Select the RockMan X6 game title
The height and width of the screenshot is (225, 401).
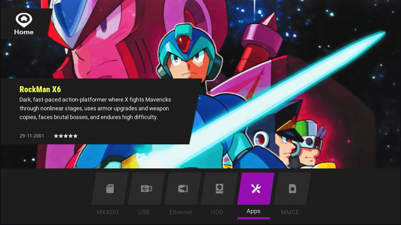(x=40, y=89)
